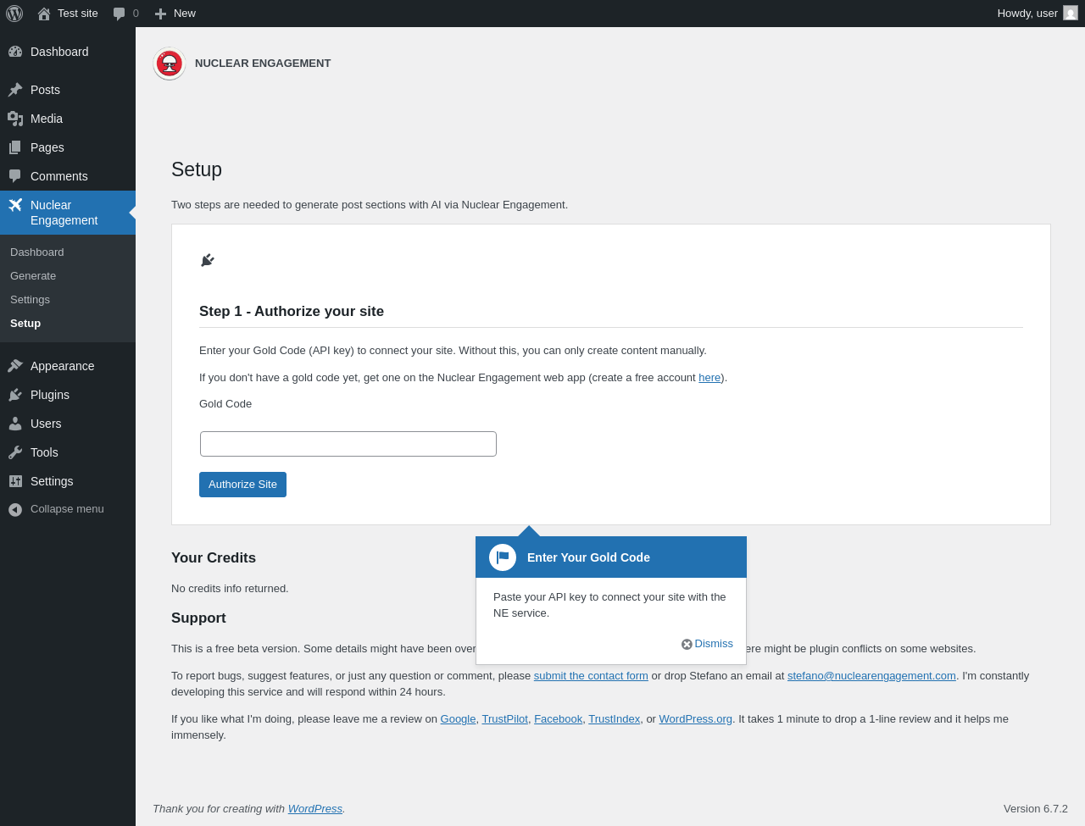This screenshot has width=1085, height=826.
Task: Click 'No credits info returned.' text
Action: [x=230, y=589]
